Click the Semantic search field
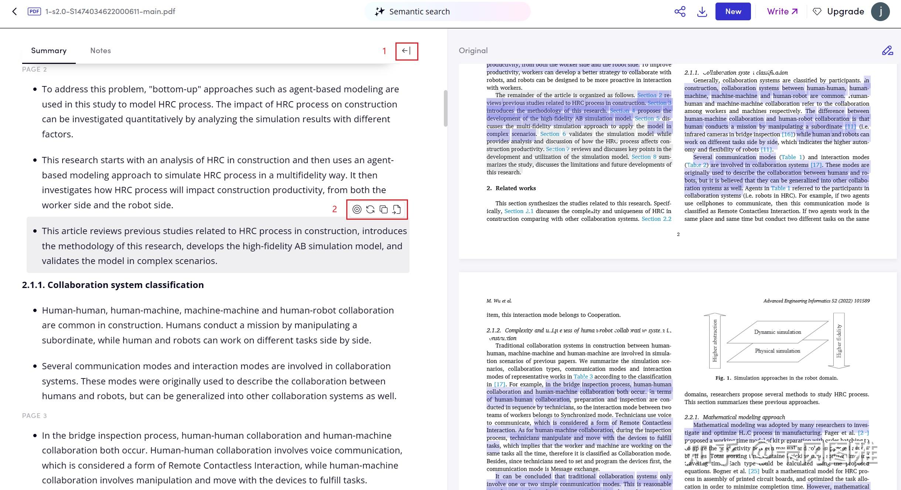 click(x=447, y=11)
